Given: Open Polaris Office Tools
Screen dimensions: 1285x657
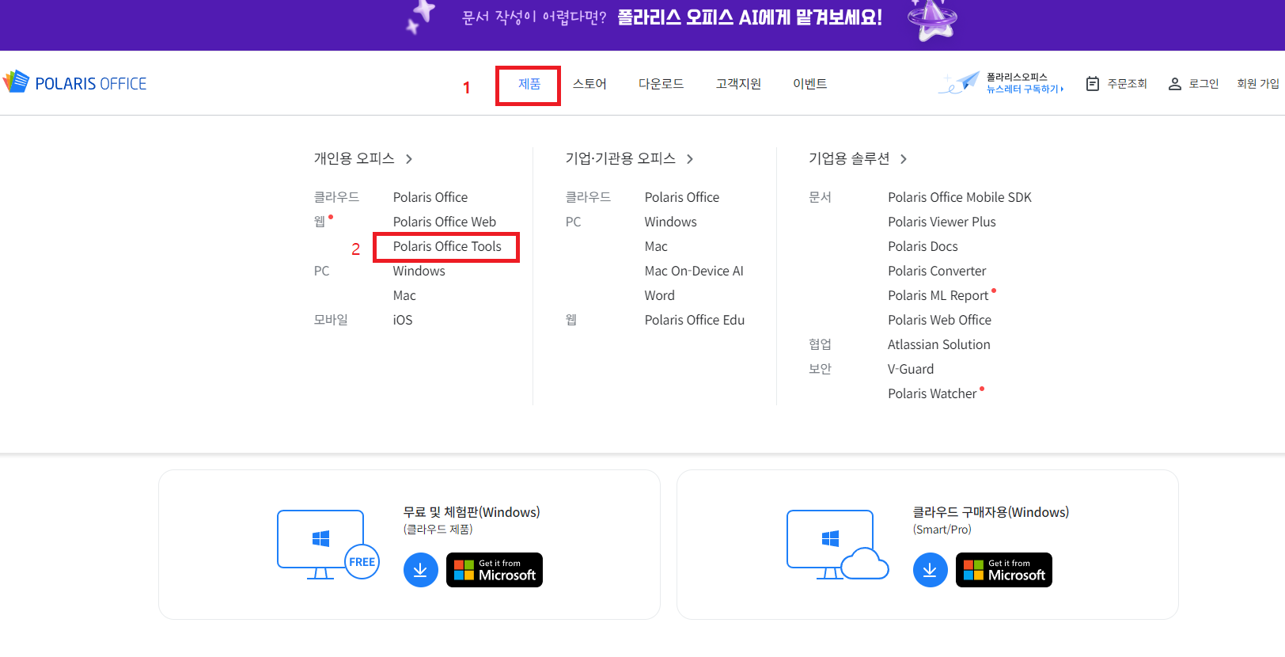Looking at the screenshot, I should pyautogui.click(x=447, y=246).
